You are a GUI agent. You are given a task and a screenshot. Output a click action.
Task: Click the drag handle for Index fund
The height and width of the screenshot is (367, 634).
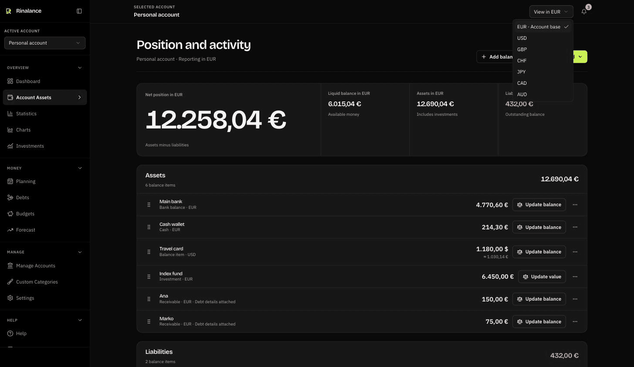149,277
